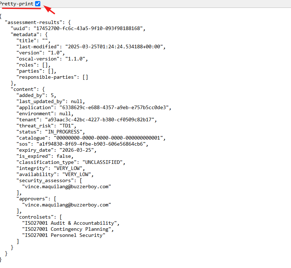Click the oscal-version value "1.1.0"
The image size is (291, 268).
[76, 59]
